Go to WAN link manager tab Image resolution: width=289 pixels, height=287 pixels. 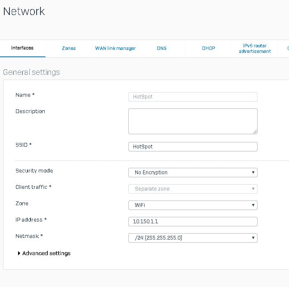click(115, 48)
